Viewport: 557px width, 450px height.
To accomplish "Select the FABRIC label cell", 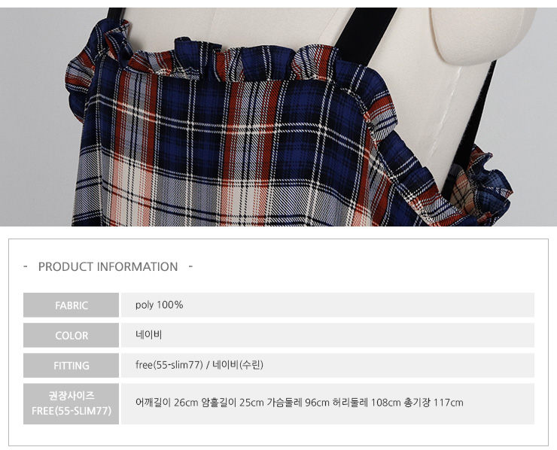I will coord(71,305).
